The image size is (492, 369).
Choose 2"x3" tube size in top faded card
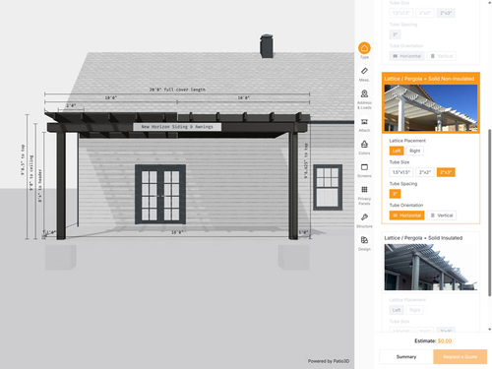point(446,13)
